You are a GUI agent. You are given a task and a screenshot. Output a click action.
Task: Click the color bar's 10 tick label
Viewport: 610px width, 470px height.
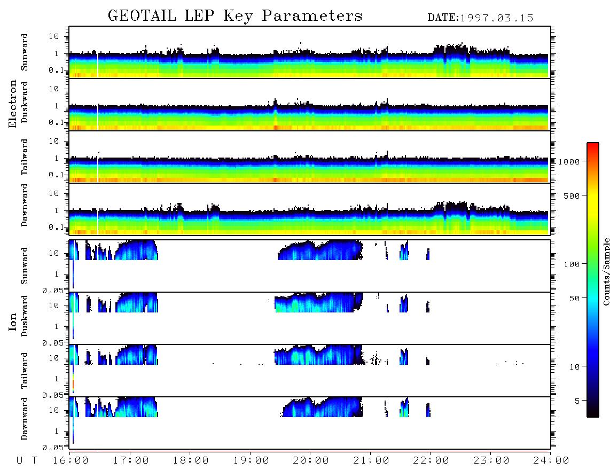pos(574,367)
